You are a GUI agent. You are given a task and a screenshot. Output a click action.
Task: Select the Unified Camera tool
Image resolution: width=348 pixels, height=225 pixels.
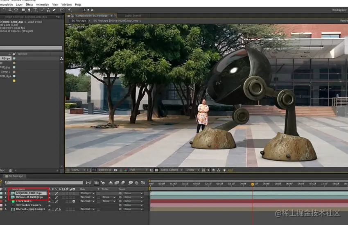[x=10, y=10]
